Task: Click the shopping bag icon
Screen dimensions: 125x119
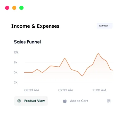Action: point(65,101)
